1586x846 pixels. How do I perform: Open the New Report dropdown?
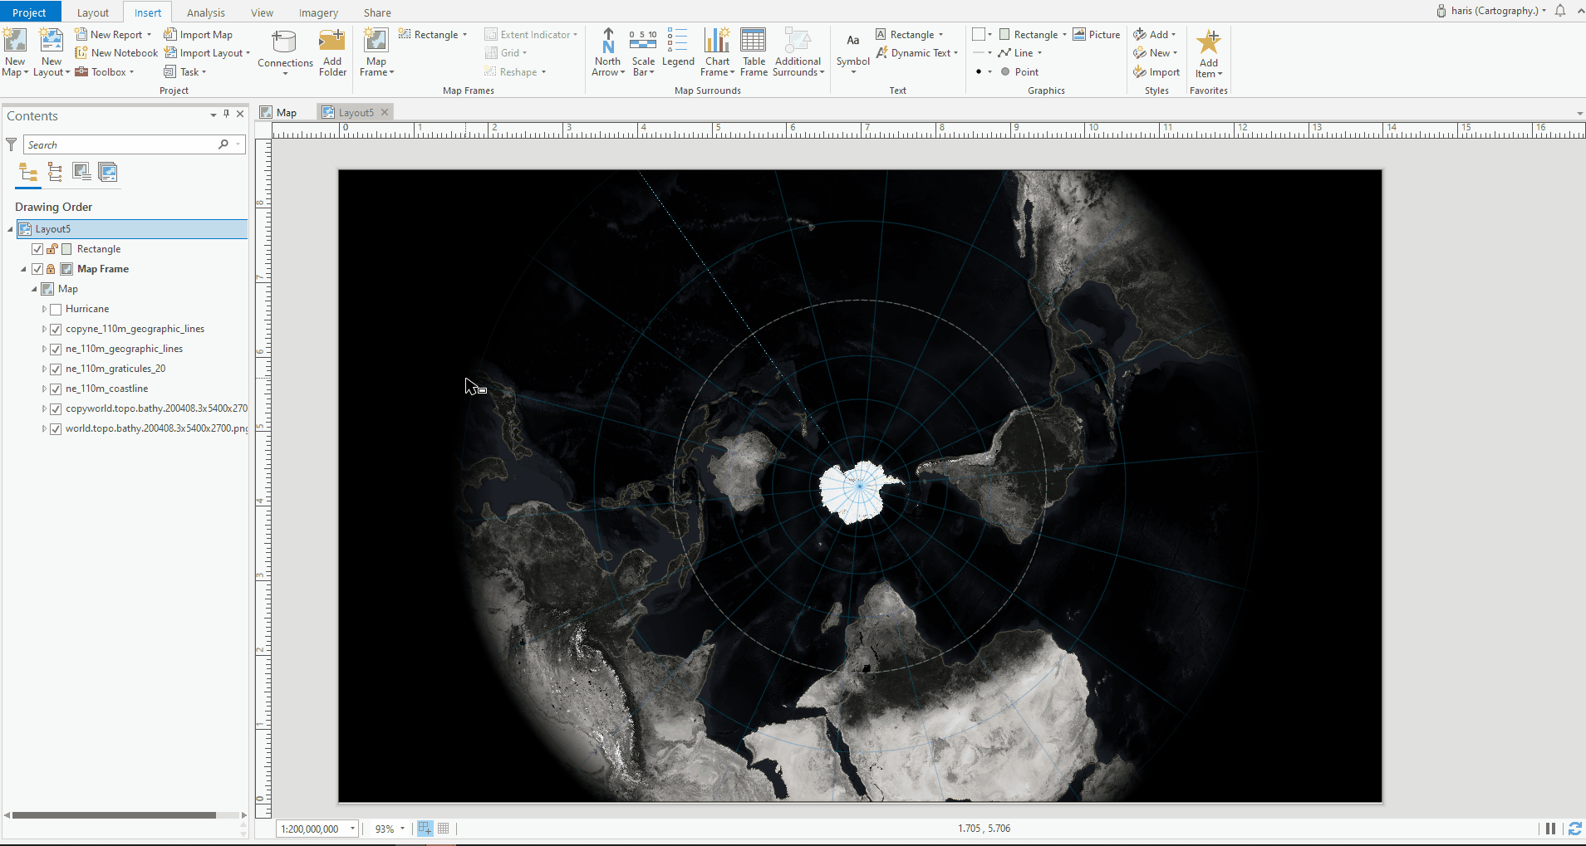pos(149,35)
